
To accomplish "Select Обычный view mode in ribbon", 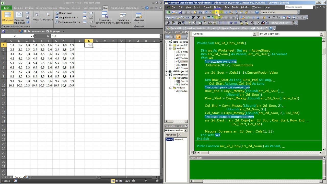I will pos(8,17).
